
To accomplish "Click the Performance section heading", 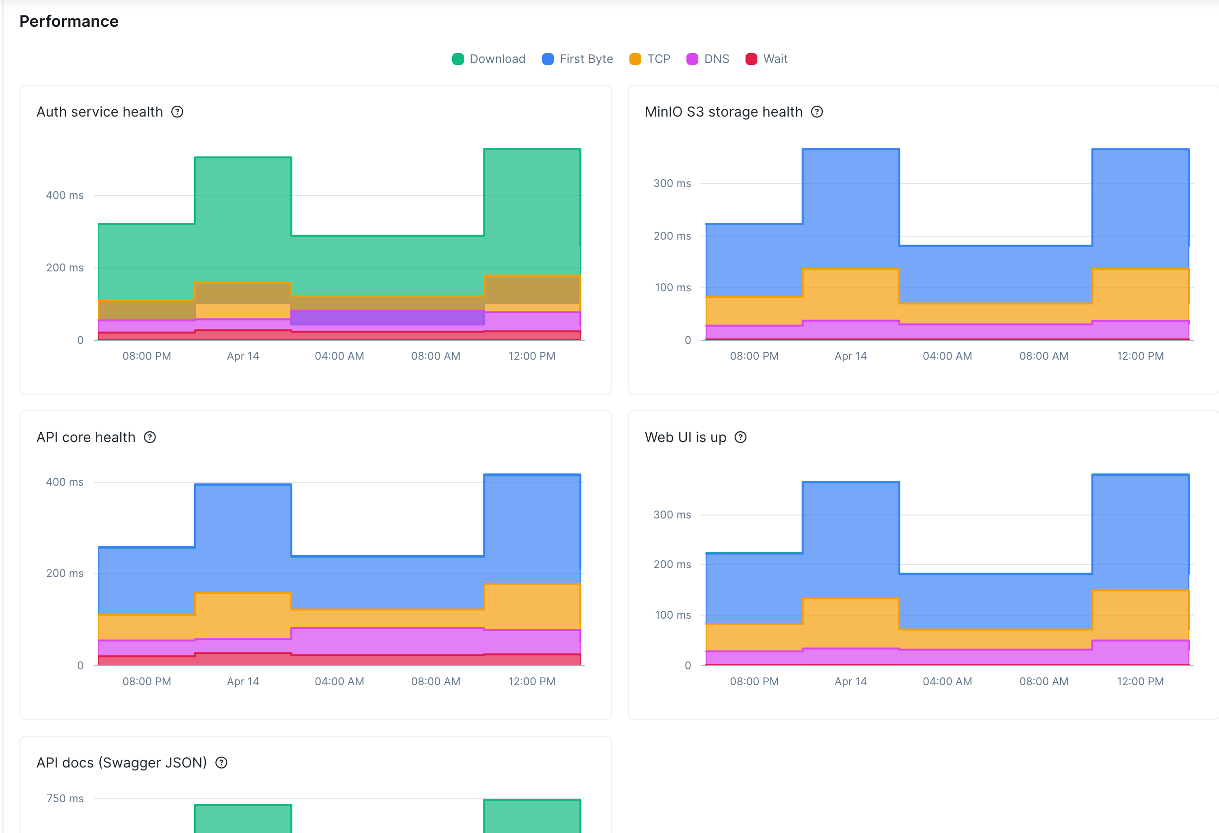I will click(68, 21).
